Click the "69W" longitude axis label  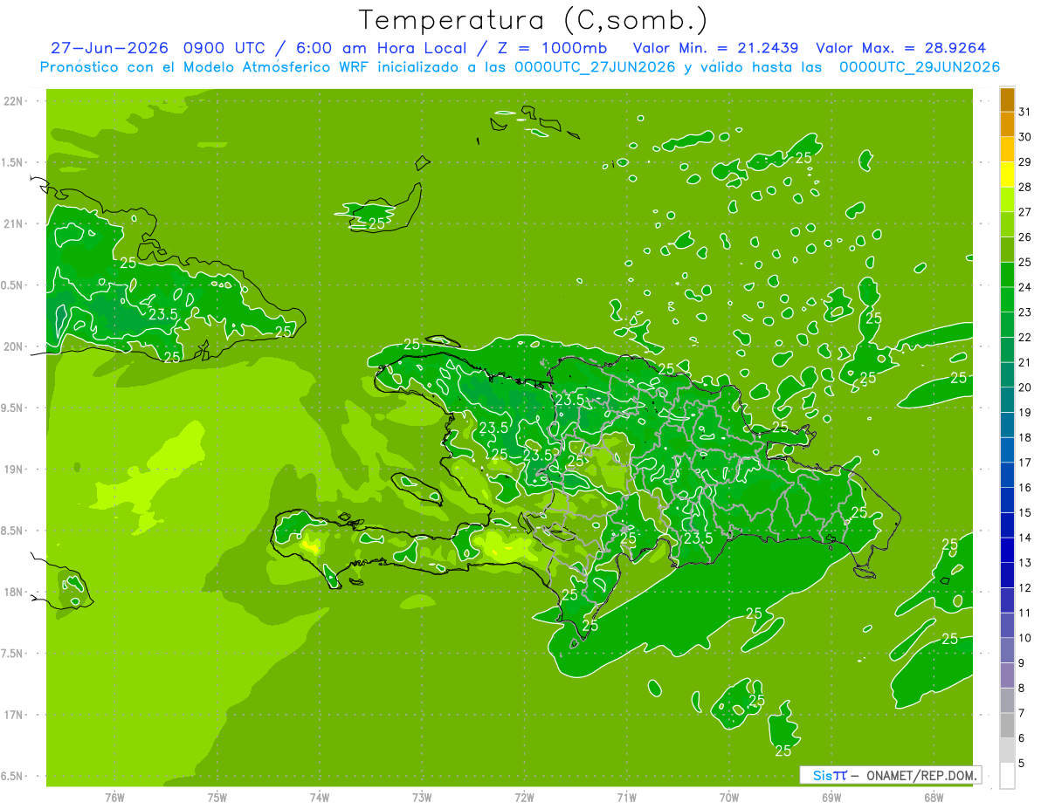(x=831, y=797)
